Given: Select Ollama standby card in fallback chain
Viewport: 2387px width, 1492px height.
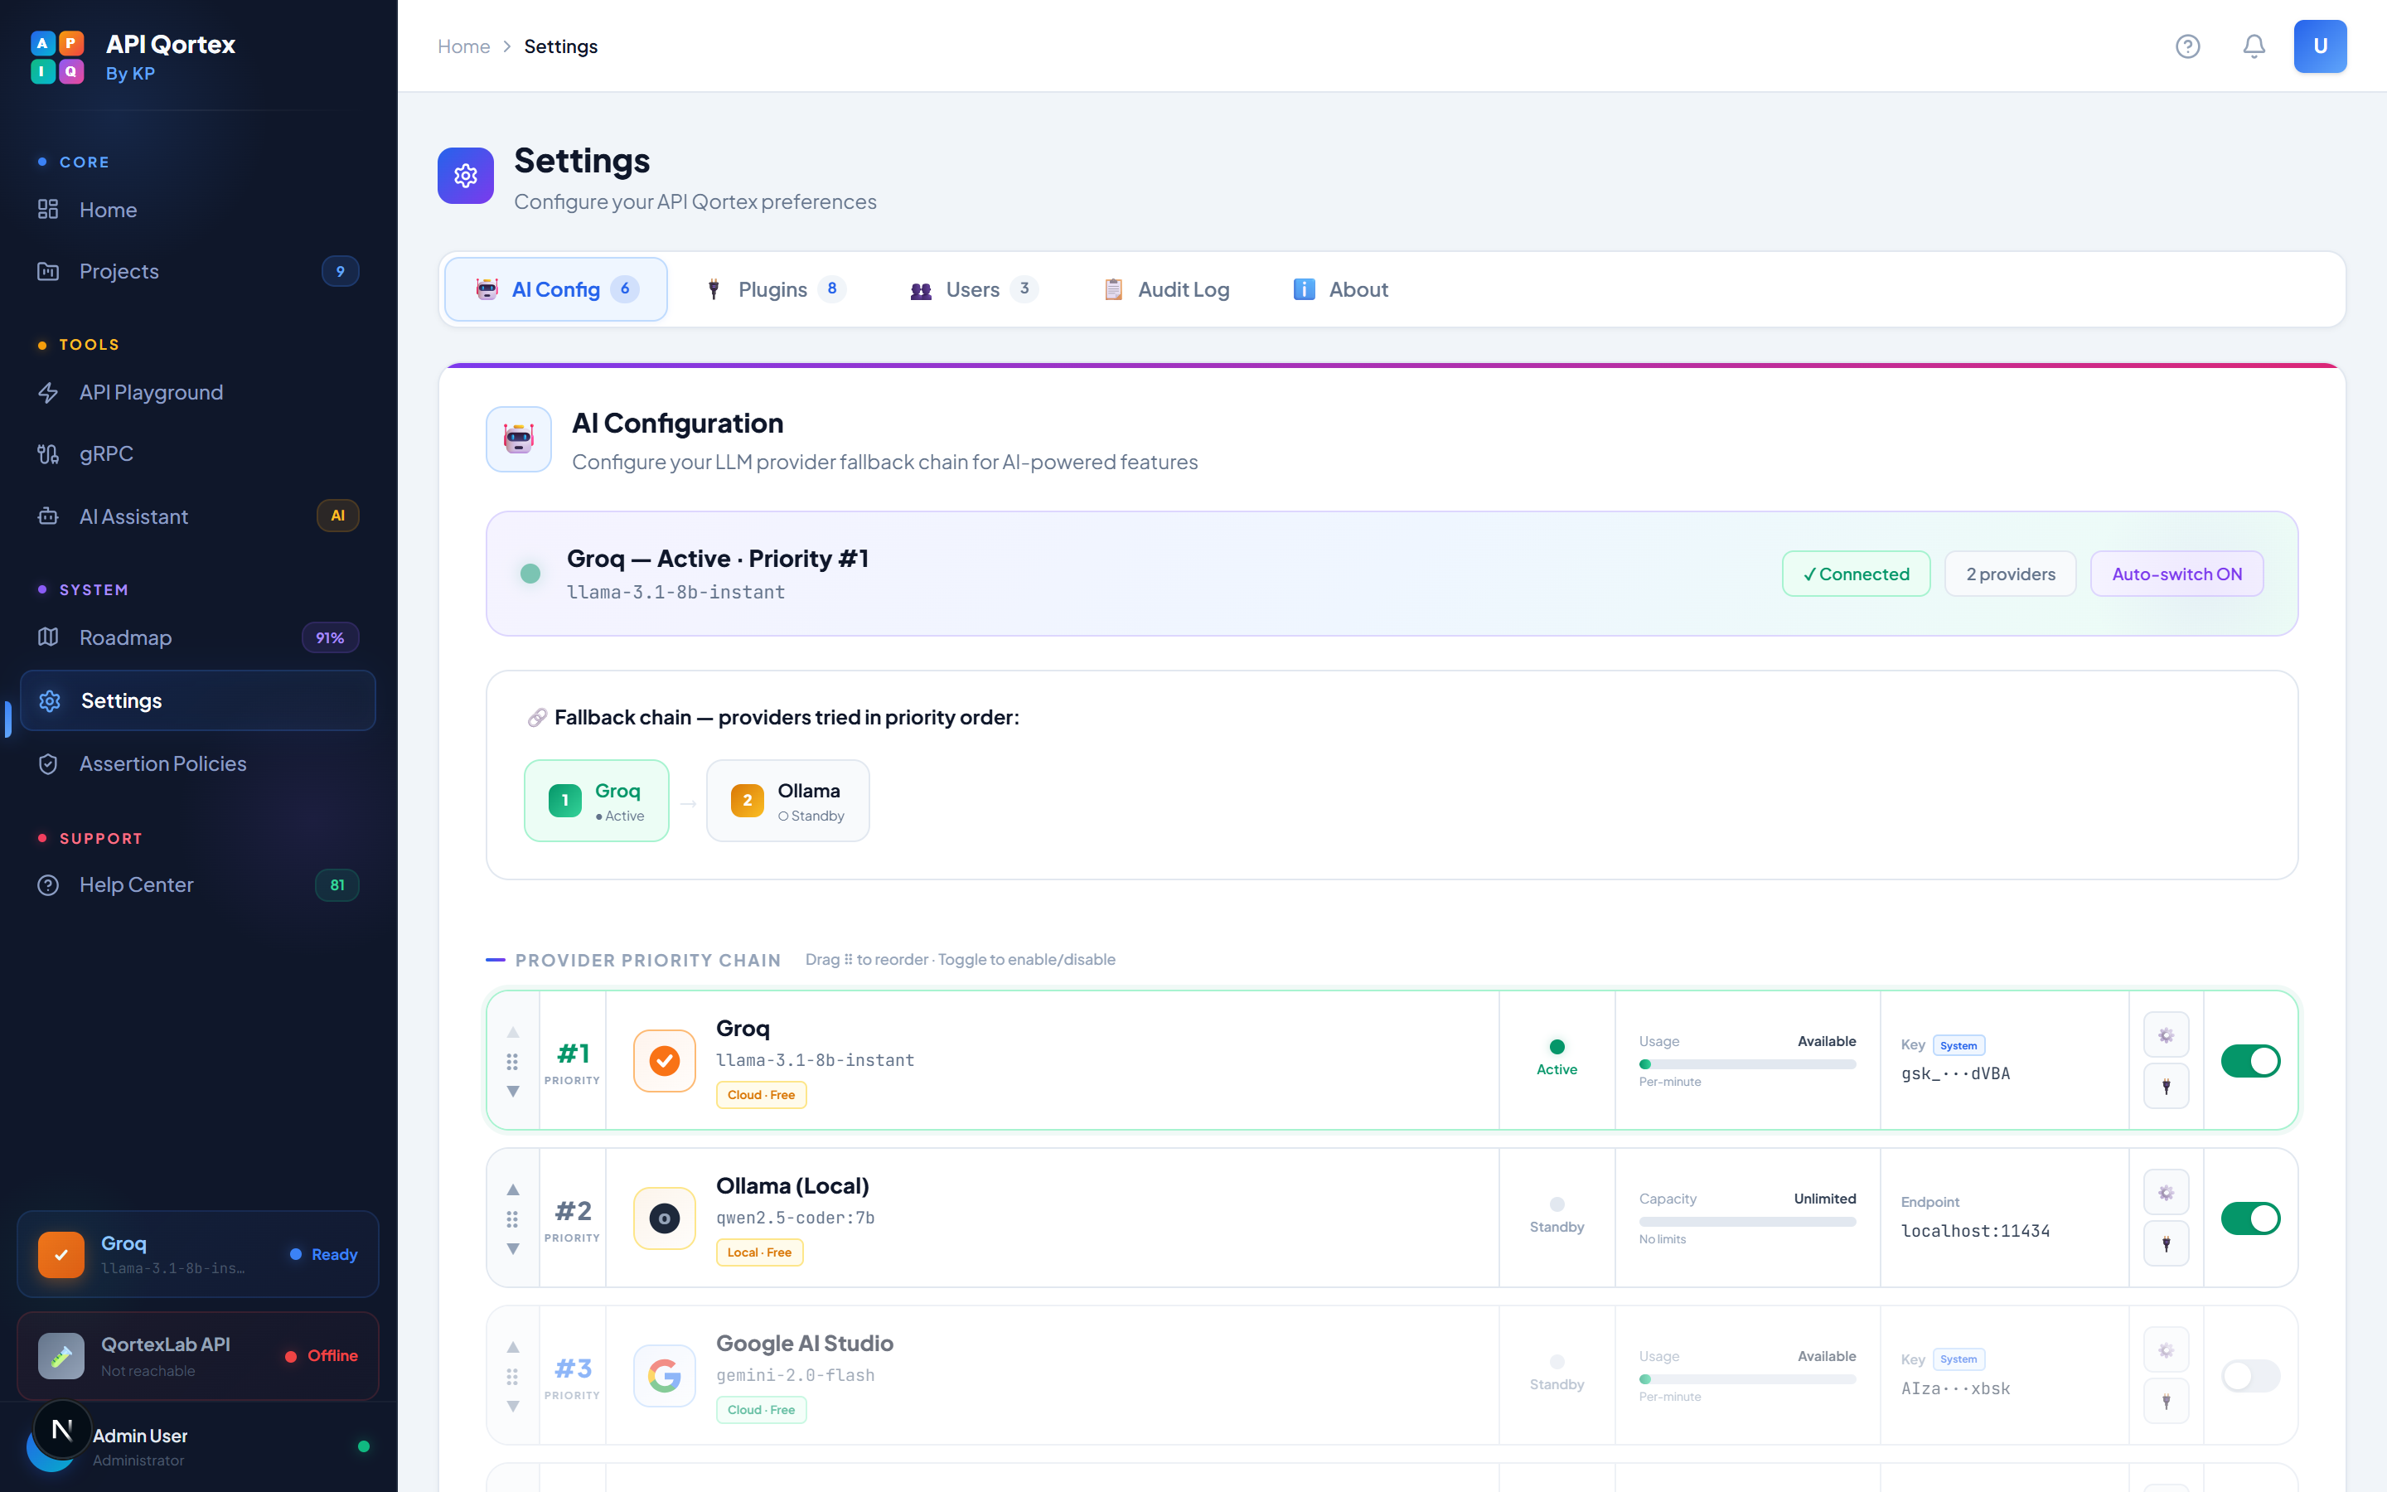Looking at the screenshot, I should click(x=787, y=802).
